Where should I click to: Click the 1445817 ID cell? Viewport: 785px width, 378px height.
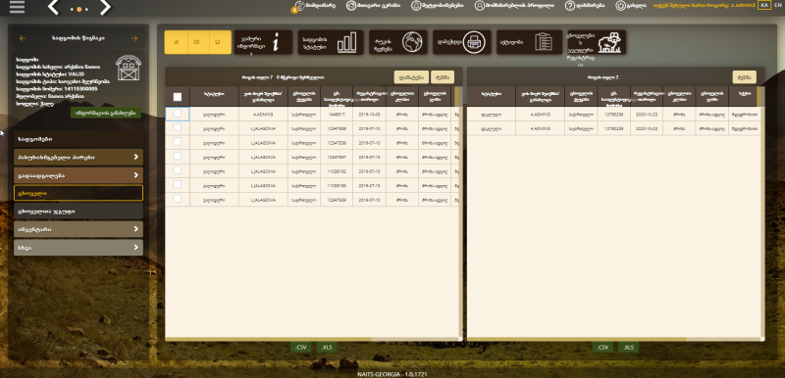coord(337,115)
